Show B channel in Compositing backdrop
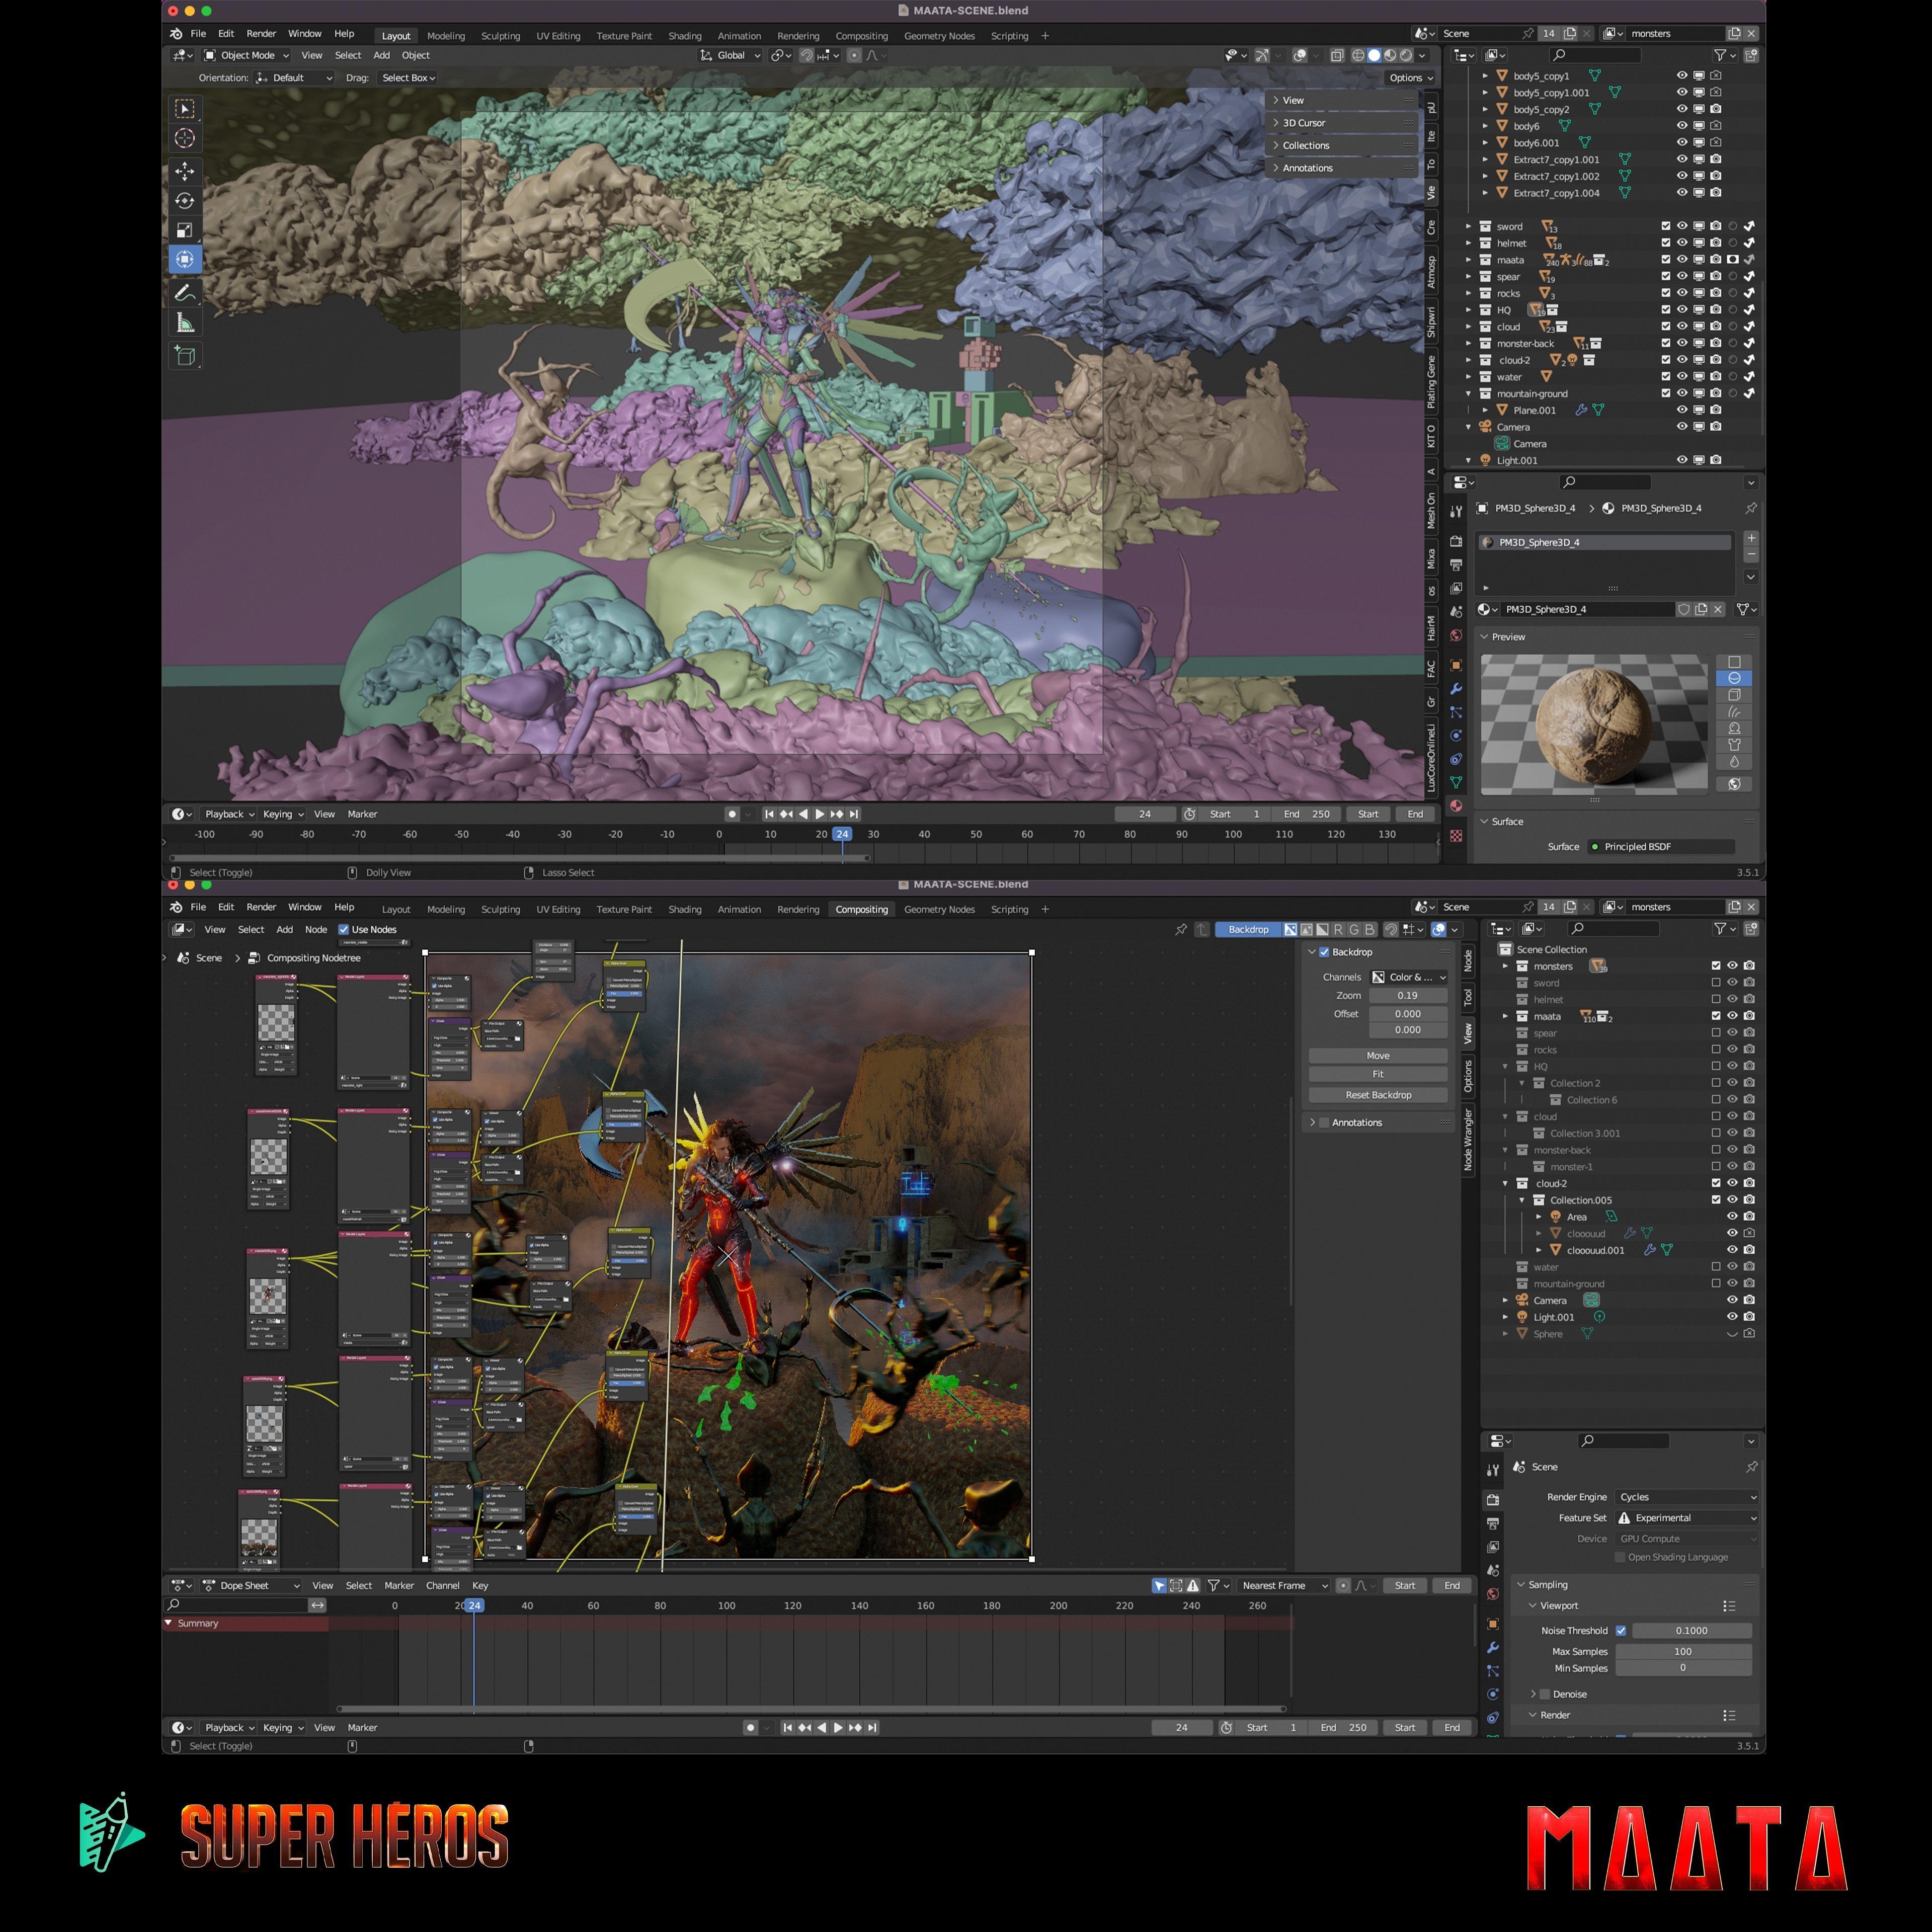Screen dimensions: 1932x1932 (1370, 930)
